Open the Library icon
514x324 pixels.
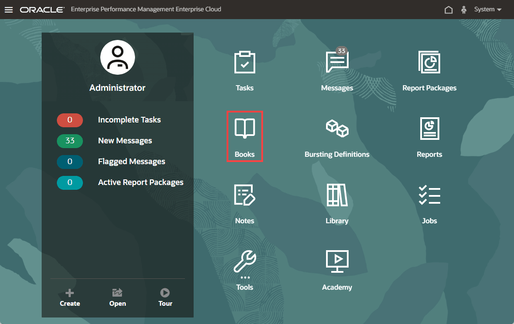(337, 195)
